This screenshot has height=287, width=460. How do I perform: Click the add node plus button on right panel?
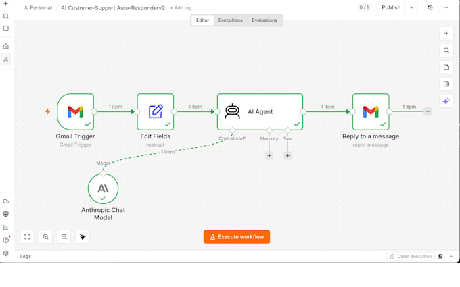click(446, 33)
